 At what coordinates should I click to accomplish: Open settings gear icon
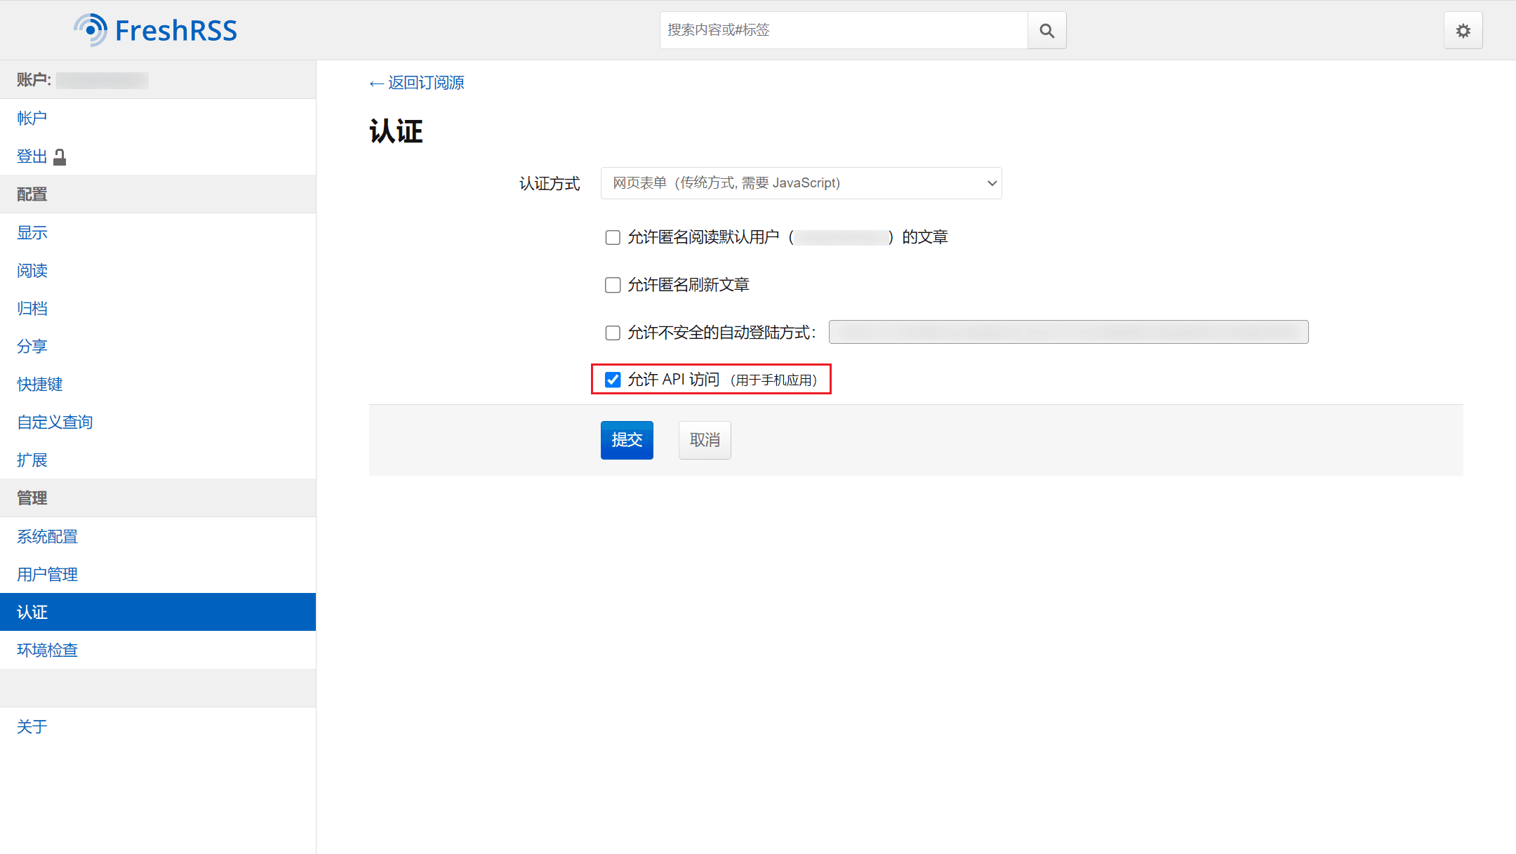(1463, 30)
